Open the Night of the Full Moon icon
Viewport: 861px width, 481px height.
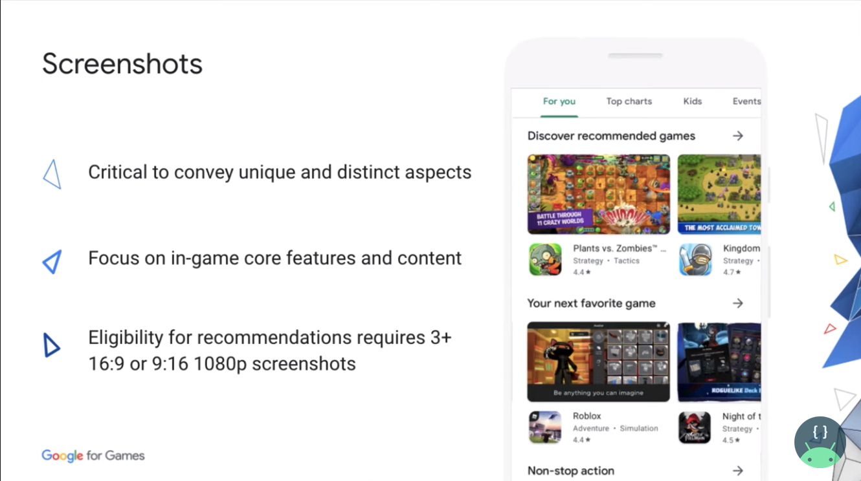click(x=694, y=427)
